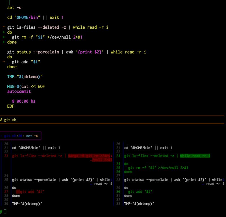Select line number 23 in the left pane
Screen dimensions: 226x217
coord(6,156)
